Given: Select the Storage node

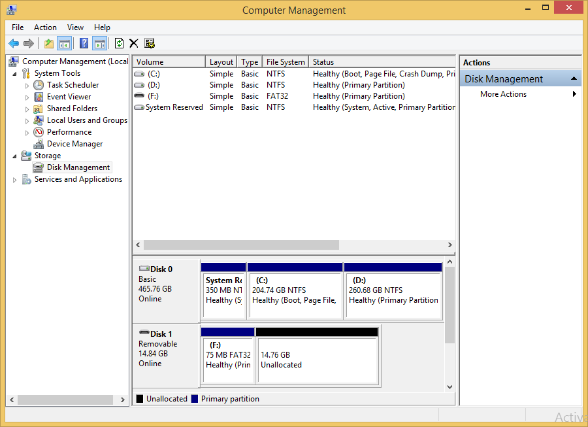Looking at the screenshot, I should (x=48, y=156).
